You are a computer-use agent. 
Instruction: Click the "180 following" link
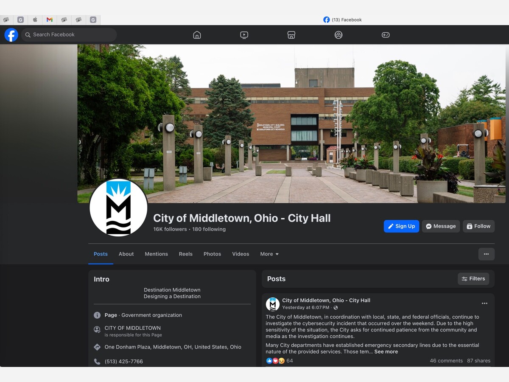209,229
